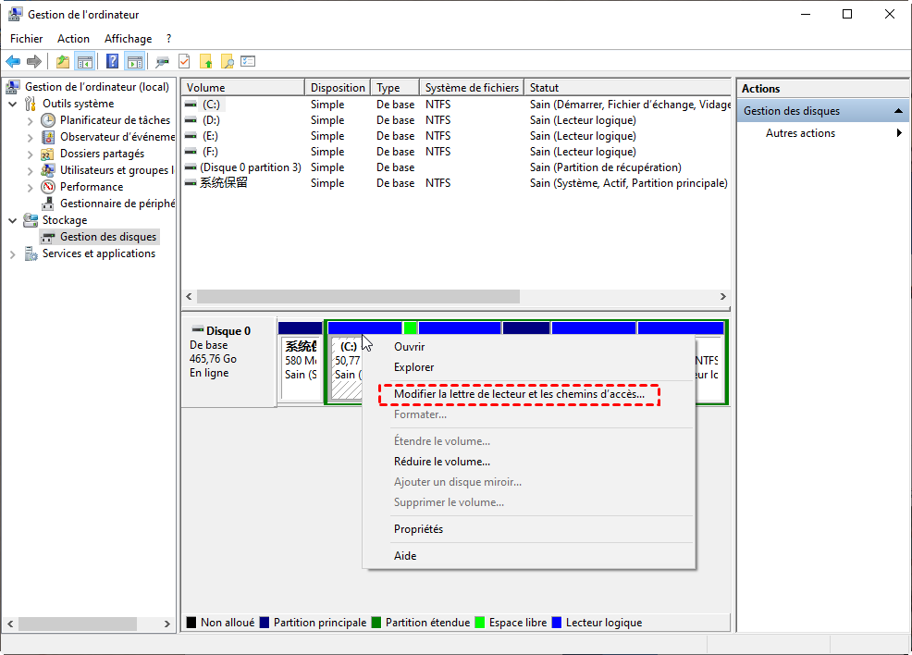Sort by the Statut column header
Screen dimensions: 912x655
pyautogui.click(x=627, y=87)
